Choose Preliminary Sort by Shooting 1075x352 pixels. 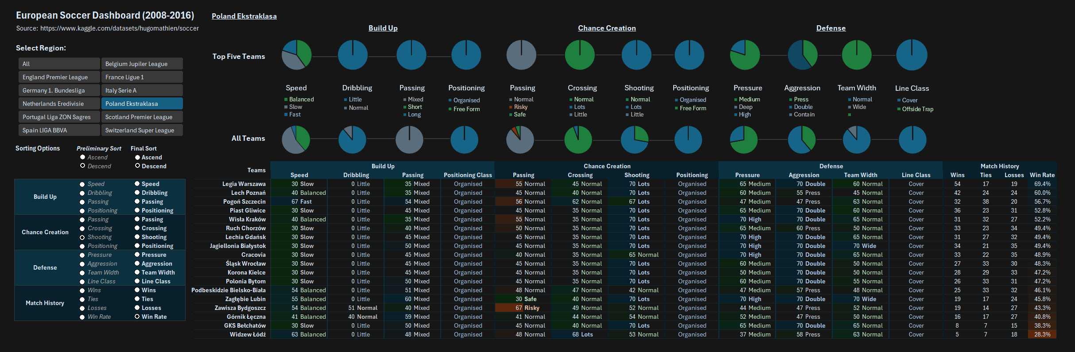pos(82,237)
